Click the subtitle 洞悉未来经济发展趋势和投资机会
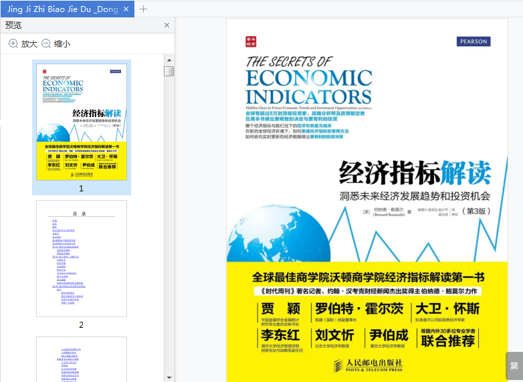523x382 pixels. 415,196
